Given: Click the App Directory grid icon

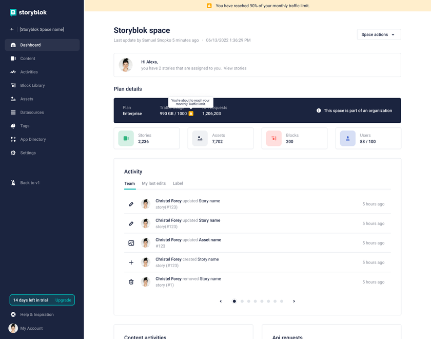Looking at the screenshot, I should coord(13,139).
